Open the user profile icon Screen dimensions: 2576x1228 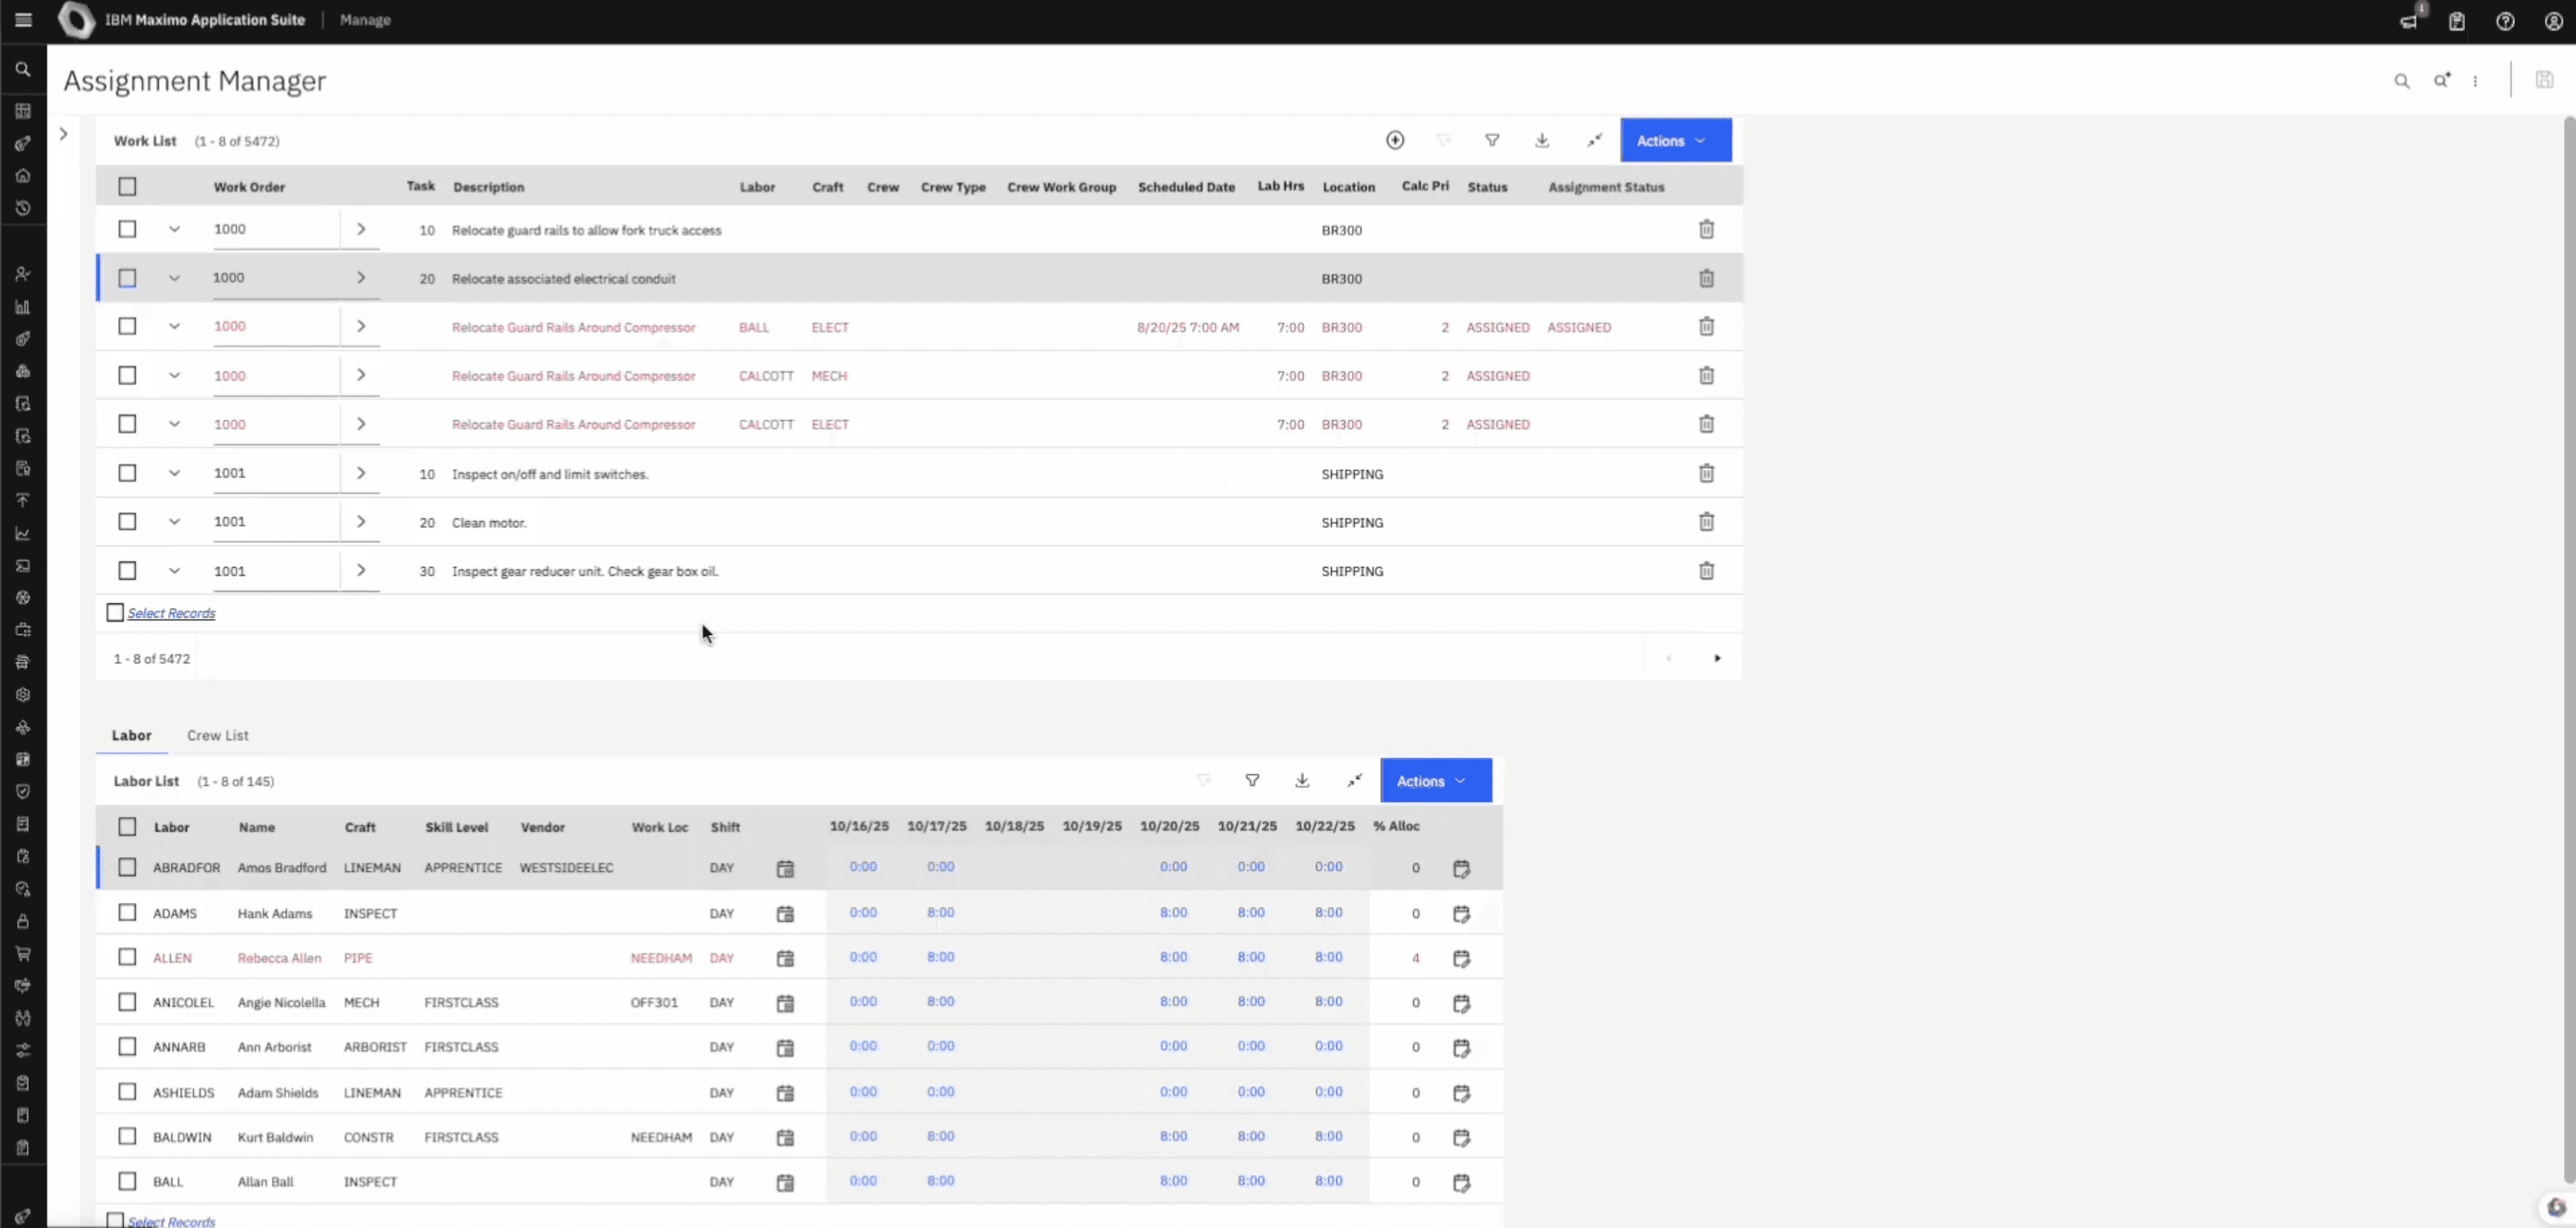[2553, 21]
